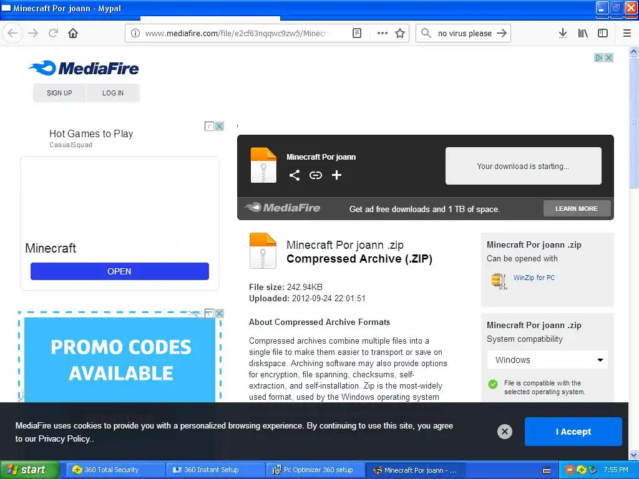
Task: Click LEARN MORE about ad free downloads
Action: pyautogui.click(x=577, y=208)
